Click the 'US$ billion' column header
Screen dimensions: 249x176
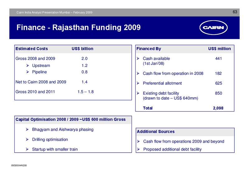click(82, 49)
